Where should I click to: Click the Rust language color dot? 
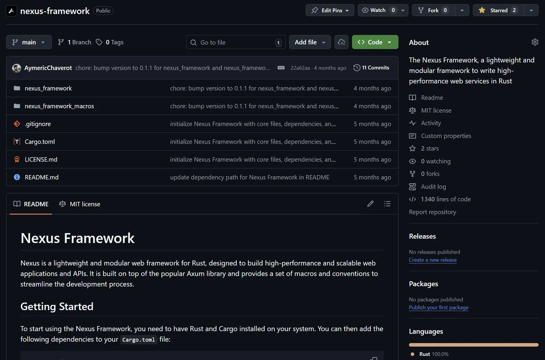pyautogui.click(x=412, y=354)
